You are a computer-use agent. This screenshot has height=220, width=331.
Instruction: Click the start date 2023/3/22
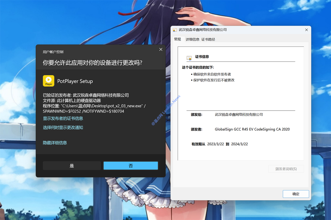(x=215, y=144)
